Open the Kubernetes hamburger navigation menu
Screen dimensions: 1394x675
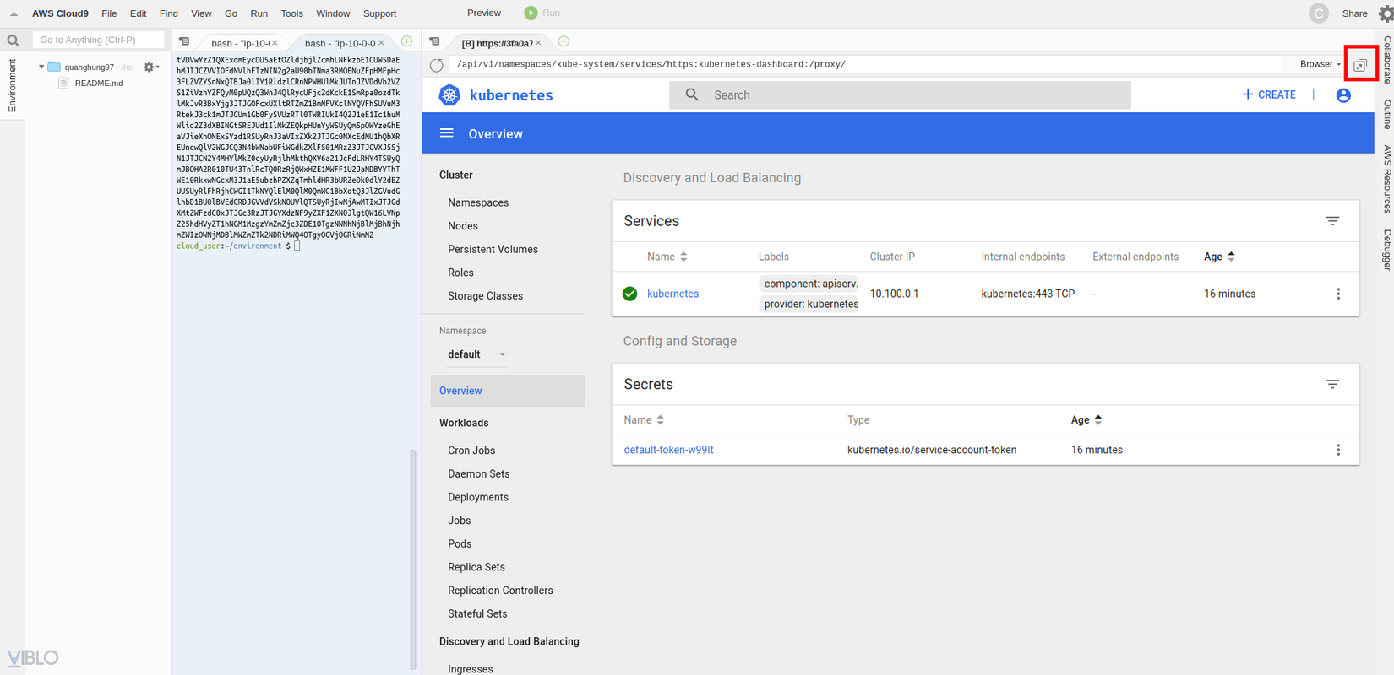(x=447, y=133)
